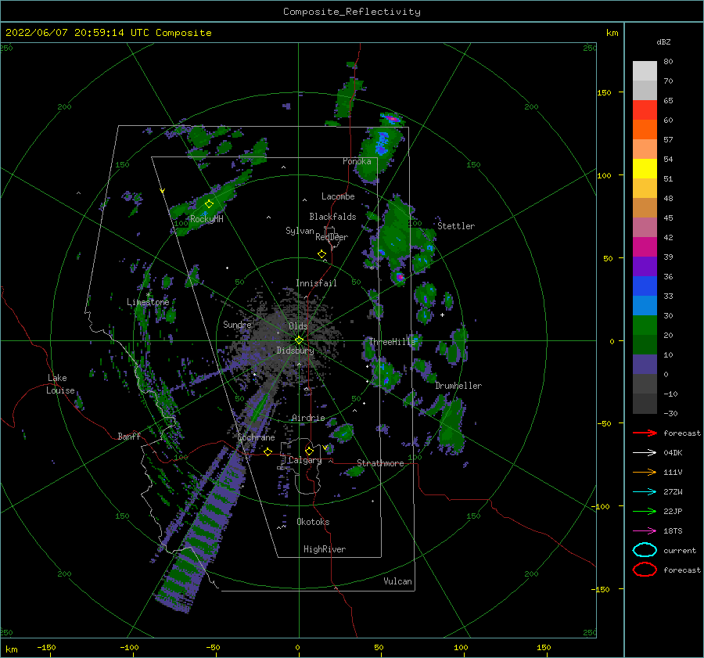
Task: Click the cyan 27ZW arrow in legend
Action: tap(645, 492)
